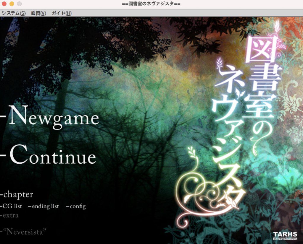This screenshot has height=244, width=303.
Task: Open the 画面(V) menu
Action: (x=38, y=13)
